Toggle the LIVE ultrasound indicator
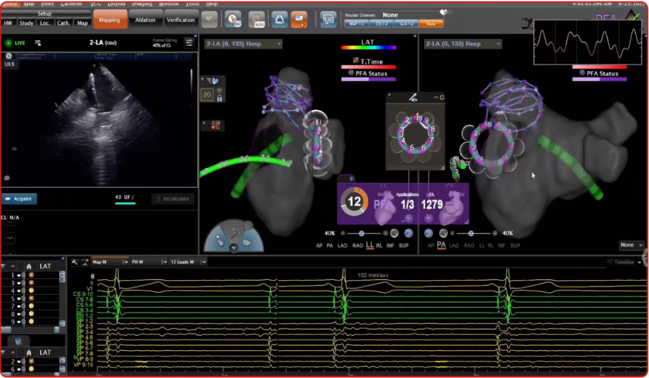The image size is (649, 378). (9, 43)
